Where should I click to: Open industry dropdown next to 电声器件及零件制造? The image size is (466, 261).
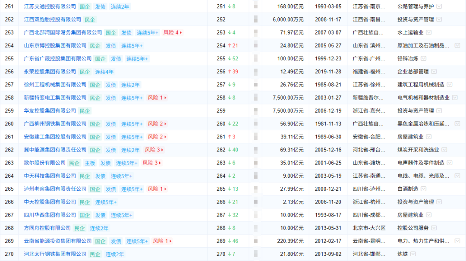pyautogui.click(x=450, y=163)
